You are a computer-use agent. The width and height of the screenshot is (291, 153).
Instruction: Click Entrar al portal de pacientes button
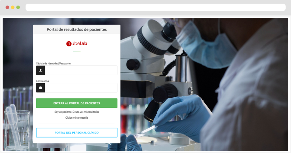(x=77, y=103)
